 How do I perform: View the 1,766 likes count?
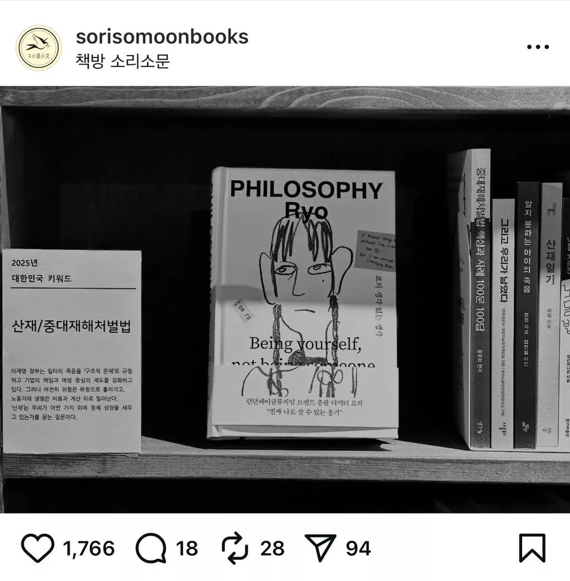coord(89,548)
